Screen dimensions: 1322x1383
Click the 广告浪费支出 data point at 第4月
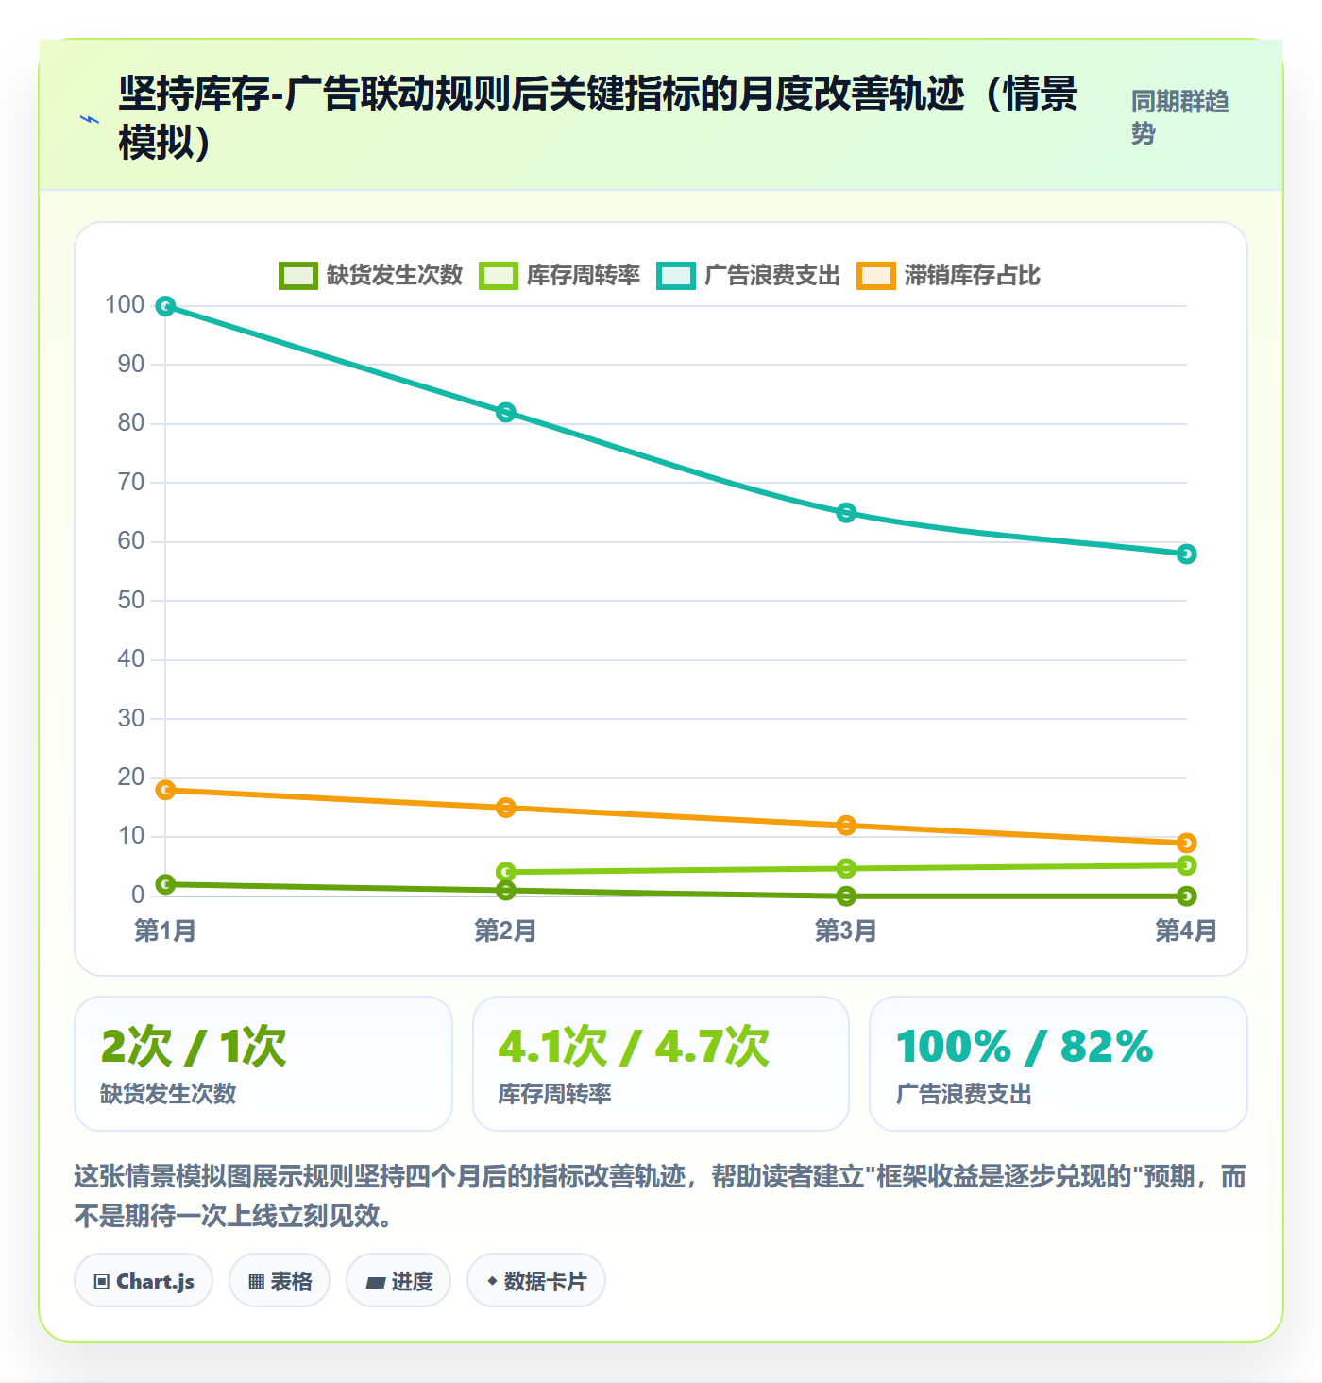(1187, 554)
